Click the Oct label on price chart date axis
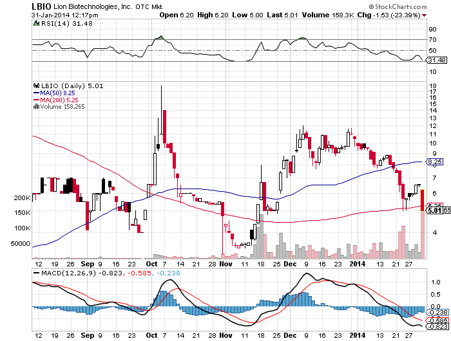This screenshot has width=451, height=341. [151, 264]
